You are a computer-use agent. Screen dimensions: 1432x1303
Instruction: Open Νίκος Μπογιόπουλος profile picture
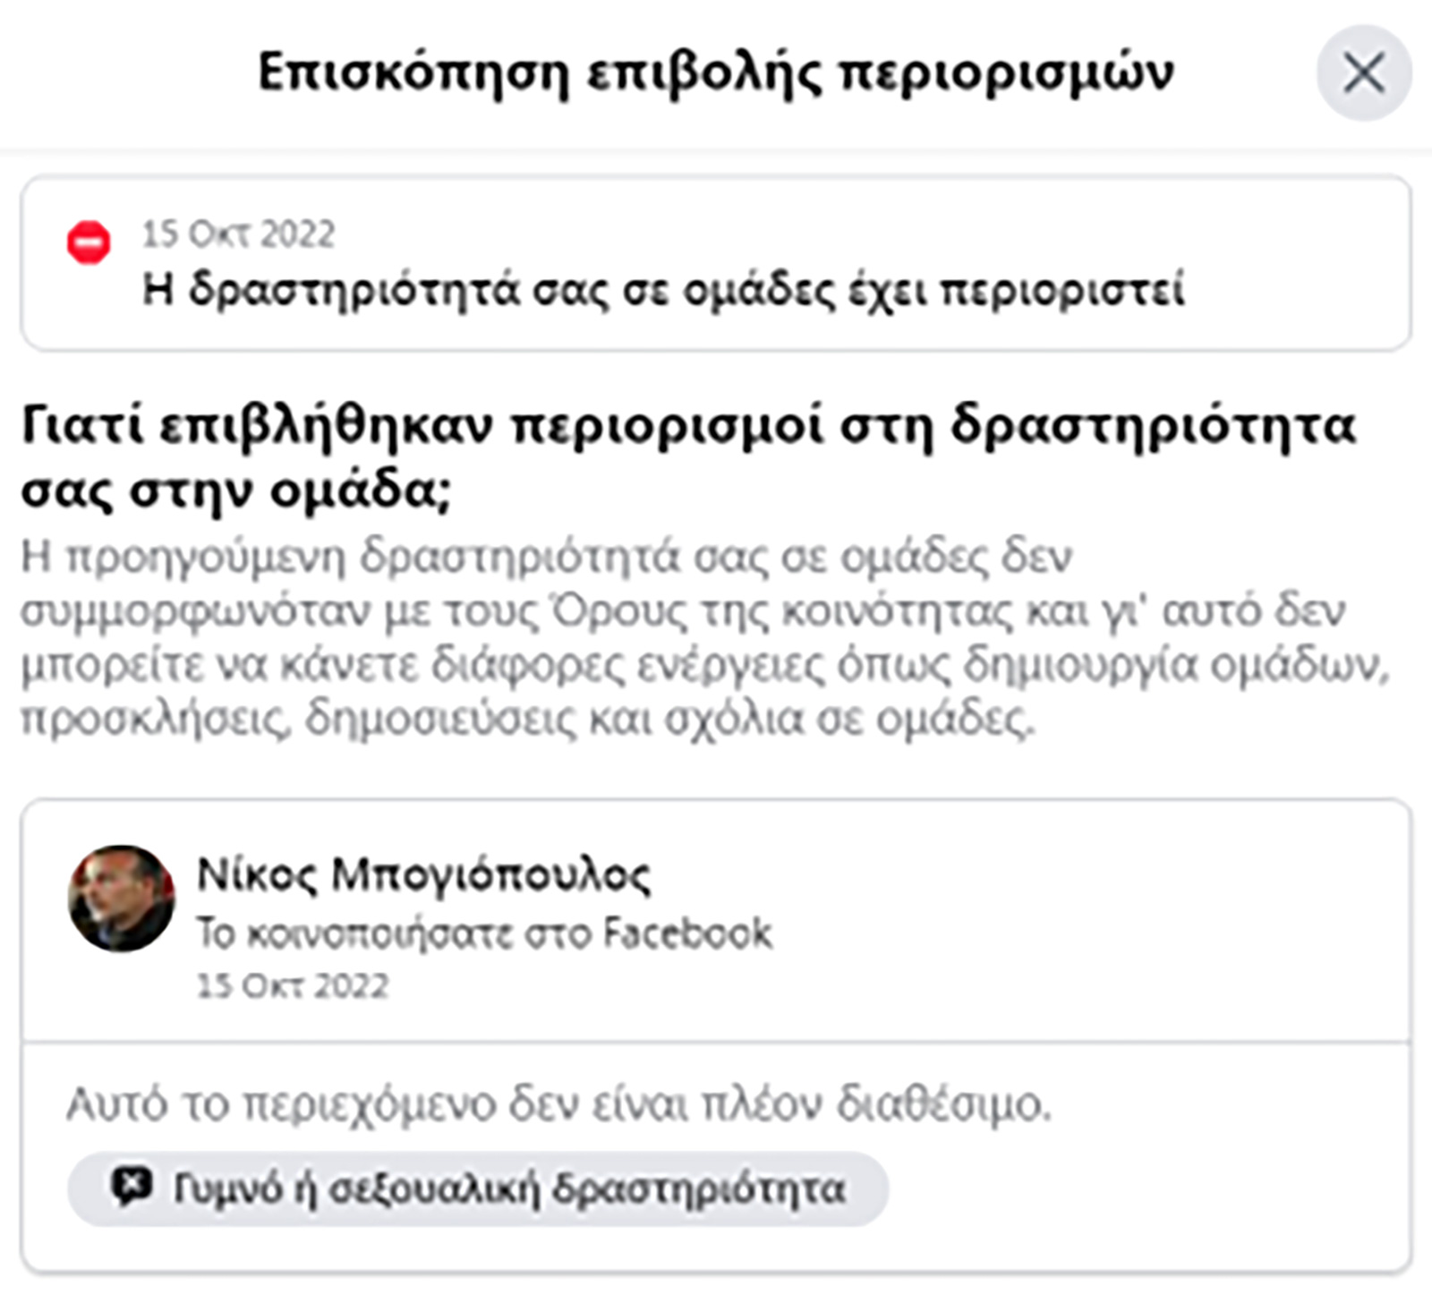[121, 898]
